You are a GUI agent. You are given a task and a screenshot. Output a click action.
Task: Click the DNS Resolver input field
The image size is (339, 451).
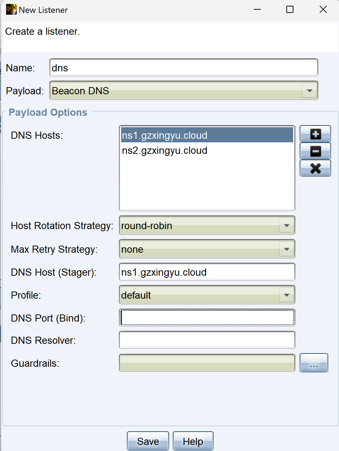207,340
